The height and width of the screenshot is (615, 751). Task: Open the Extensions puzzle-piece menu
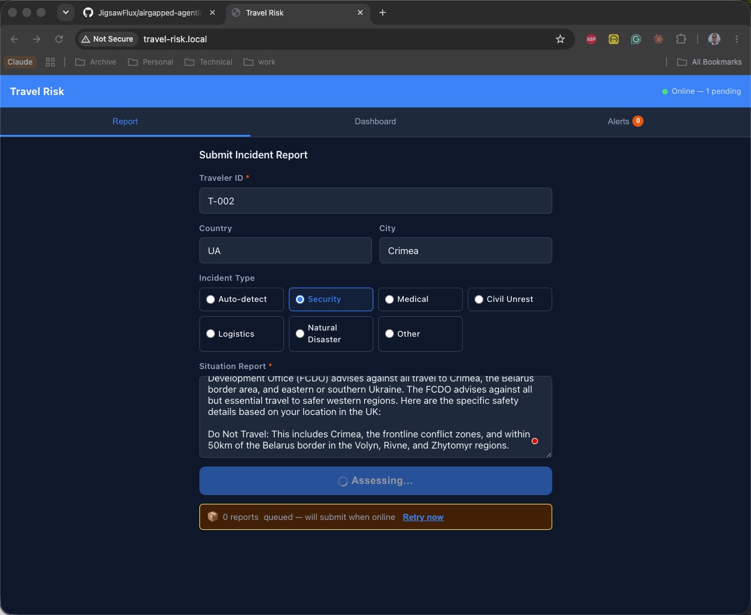(x=681, y=39)
